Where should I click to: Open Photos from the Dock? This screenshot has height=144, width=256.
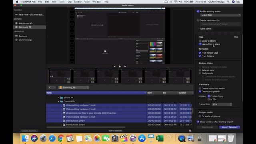(x=97, y=138)
